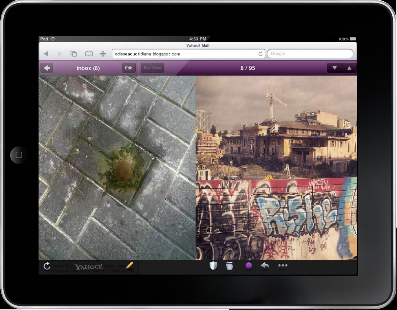Mark message as spam with shield icon
This screenshot has height=310, width=397.
(x=213, y=266)
